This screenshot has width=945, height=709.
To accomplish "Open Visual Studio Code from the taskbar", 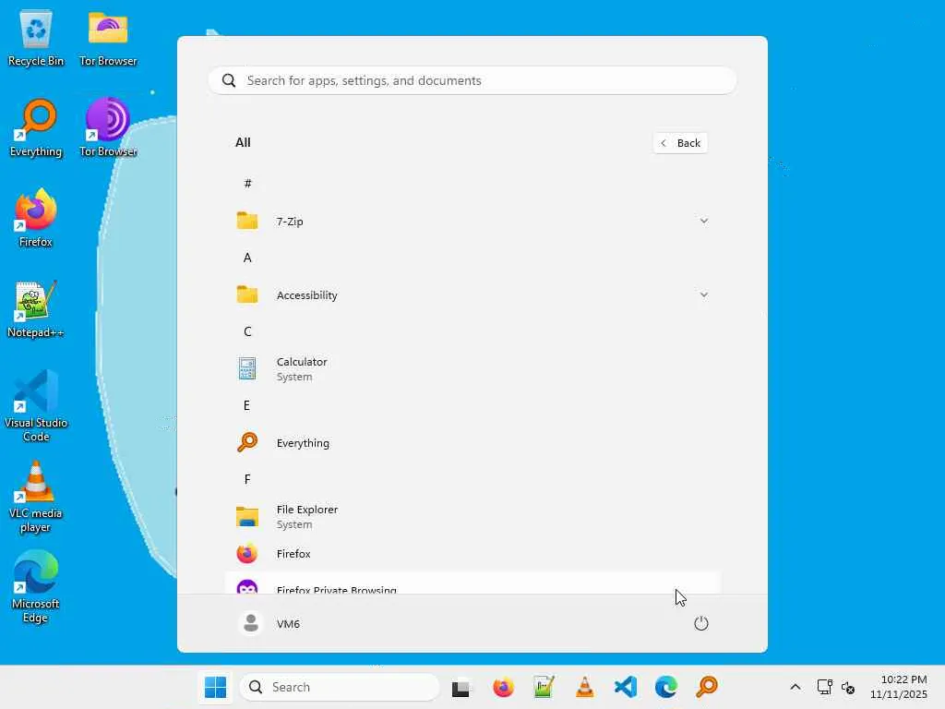I will (x=626, y=687).
